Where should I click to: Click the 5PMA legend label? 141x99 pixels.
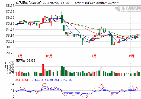[x=78, y=3]
